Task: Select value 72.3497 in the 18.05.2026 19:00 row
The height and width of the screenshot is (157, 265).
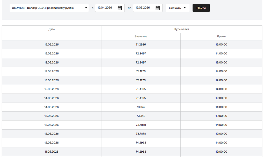Action: pos(141,62)
